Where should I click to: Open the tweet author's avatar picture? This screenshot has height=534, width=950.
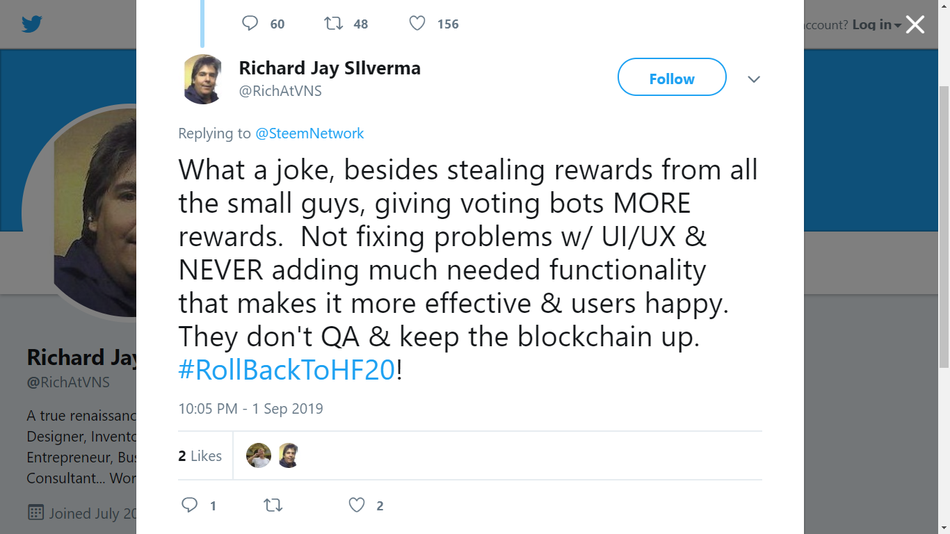click(202, 79)
